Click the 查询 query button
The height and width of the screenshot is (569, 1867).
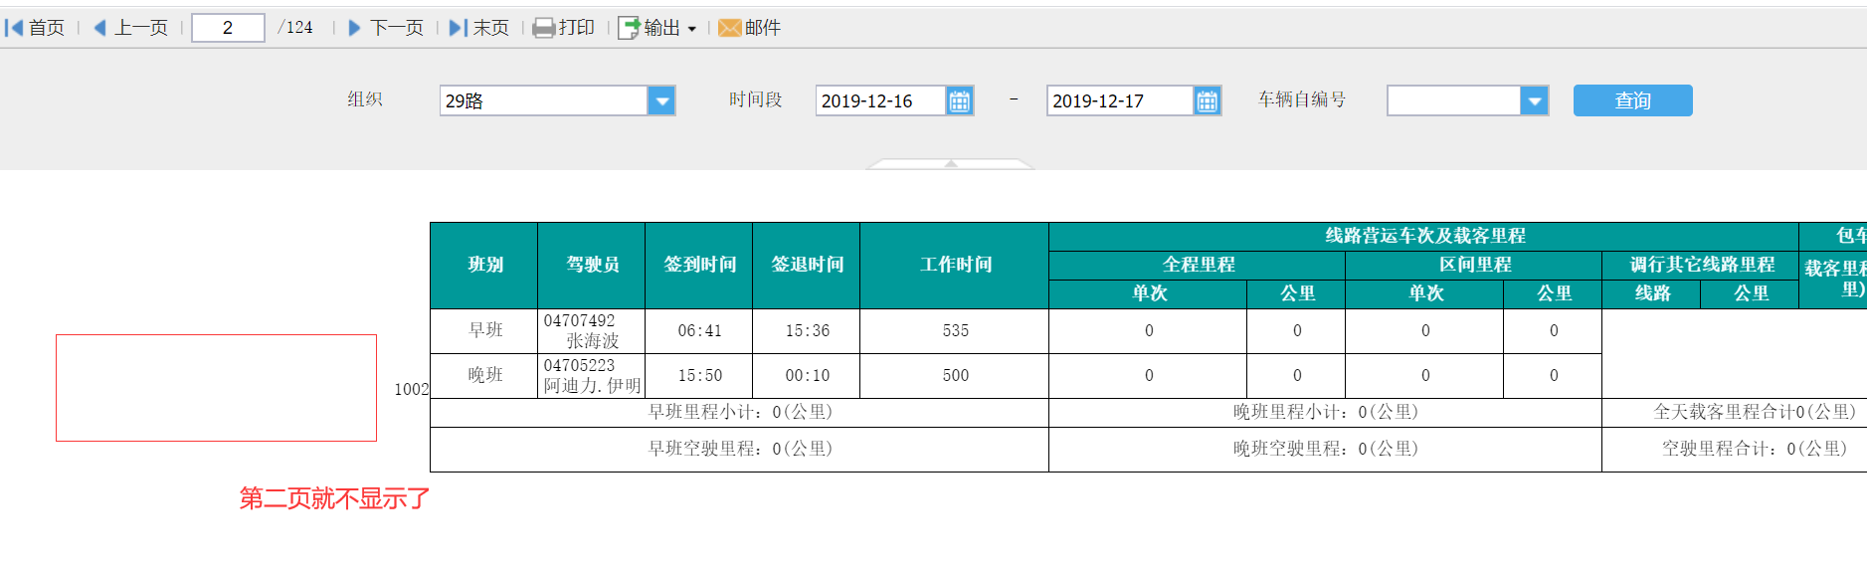point(1633,100)
